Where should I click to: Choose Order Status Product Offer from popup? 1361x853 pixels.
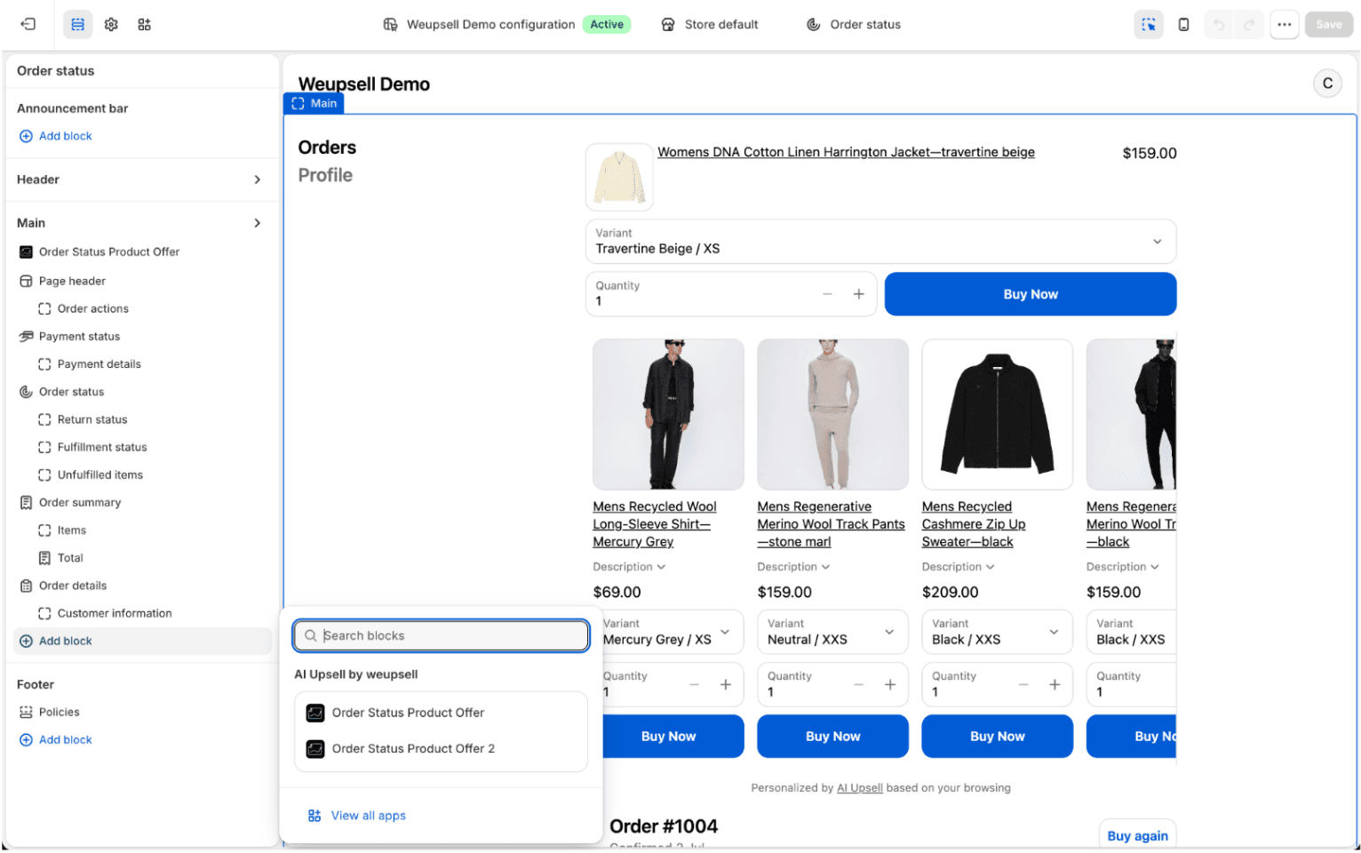pyautogui.click(x=441, y=713)
